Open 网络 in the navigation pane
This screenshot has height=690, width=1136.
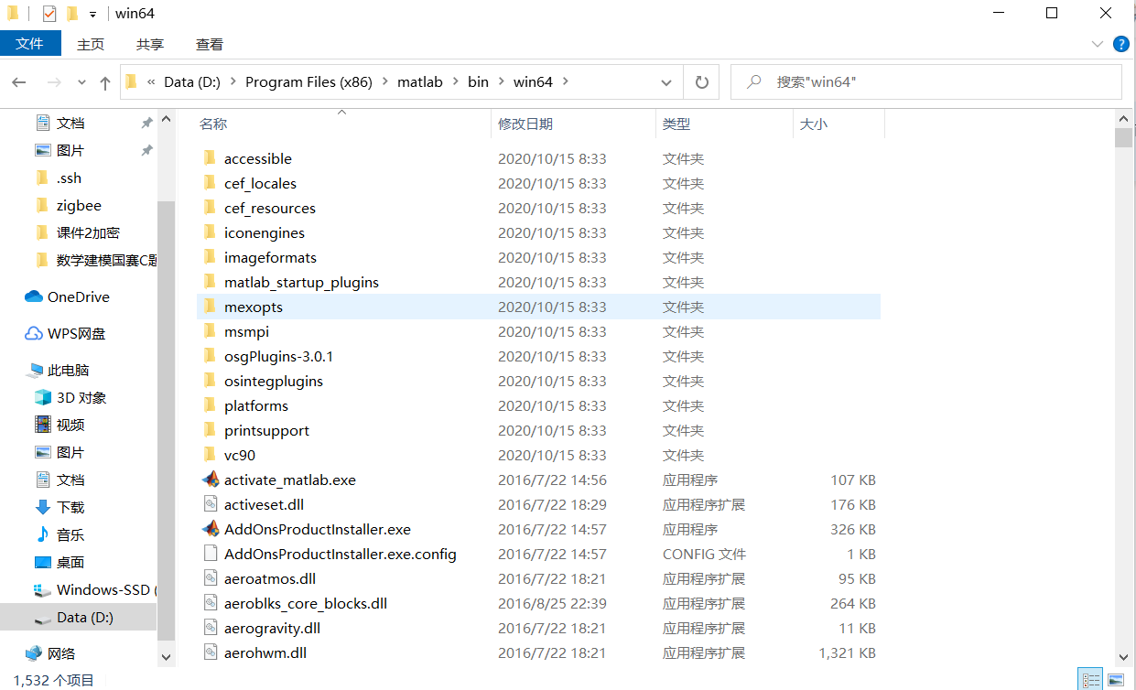coord(50,653)
